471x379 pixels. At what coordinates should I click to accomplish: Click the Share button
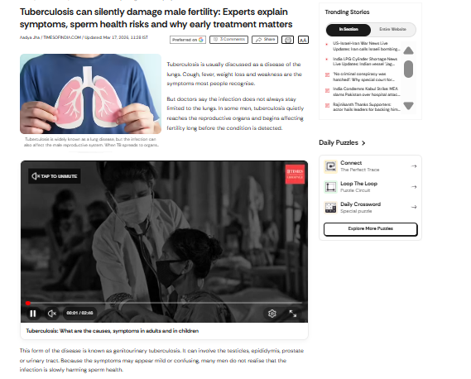click(265, 40)
